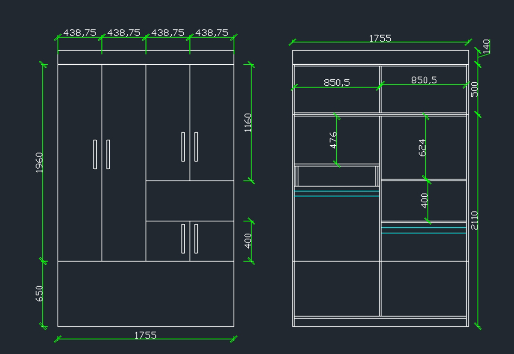
Task: Select the 1755 width dimension below front view
Action: (146, 335)
